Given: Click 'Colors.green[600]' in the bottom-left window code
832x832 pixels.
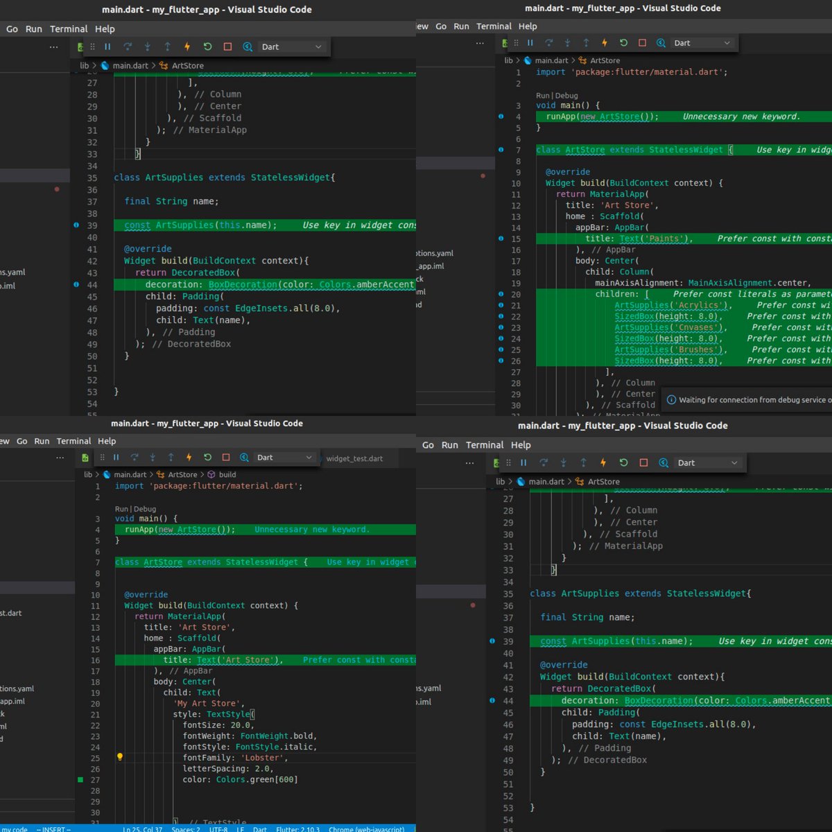Looking at the screenshot, I should [257, 780].
